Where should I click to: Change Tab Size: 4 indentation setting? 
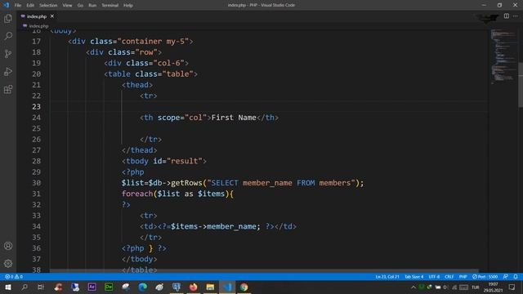[414, 277]
